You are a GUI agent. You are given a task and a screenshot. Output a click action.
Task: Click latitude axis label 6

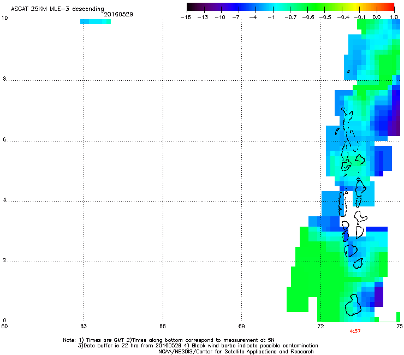tap(4, 139)
